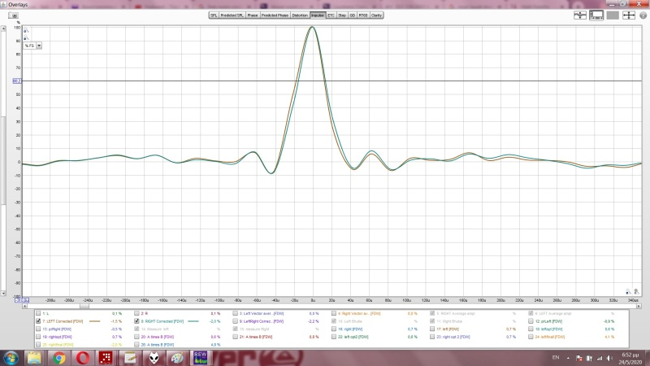Click the 3: Left Vector aver checkbox
The height and width of the screenshot is (366, 650).
pyautogui.click(x=236, y=313)
